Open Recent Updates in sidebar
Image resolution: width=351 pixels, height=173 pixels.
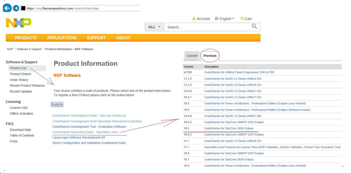pos(21,91)
